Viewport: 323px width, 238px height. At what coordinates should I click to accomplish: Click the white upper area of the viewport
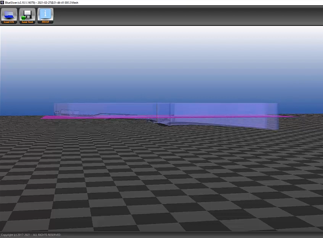[x=160, y=36]
